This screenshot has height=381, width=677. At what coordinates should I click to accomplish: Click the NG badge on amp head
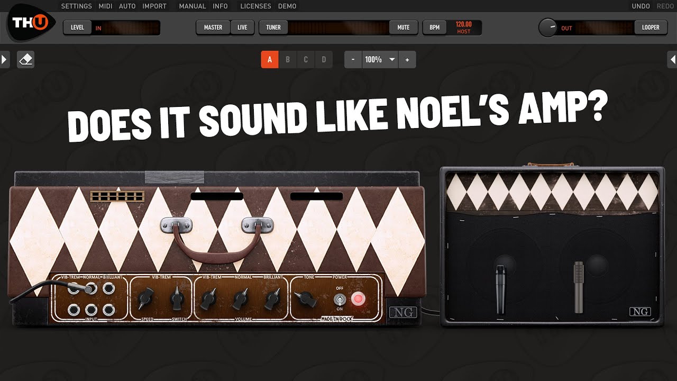(x=404, y=312)
